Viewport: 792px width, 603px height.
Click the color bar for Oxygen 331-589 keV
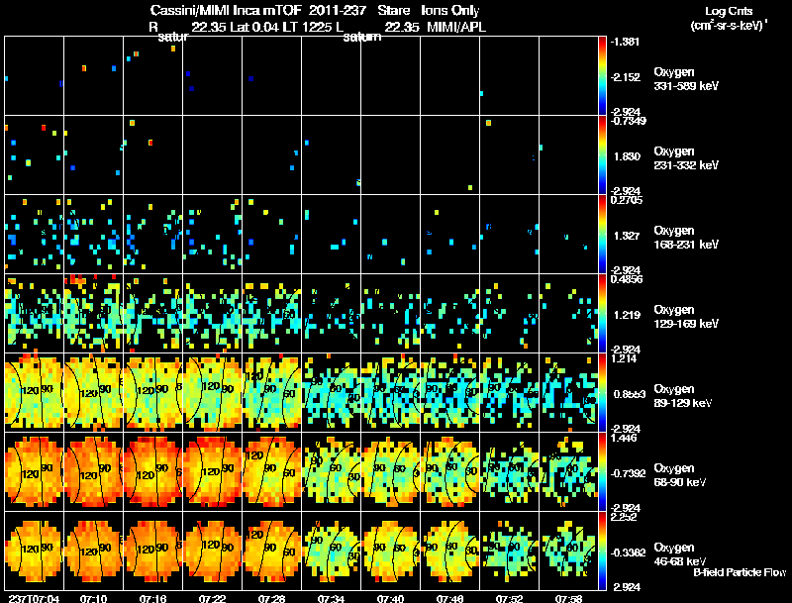(x=602, y=76)
